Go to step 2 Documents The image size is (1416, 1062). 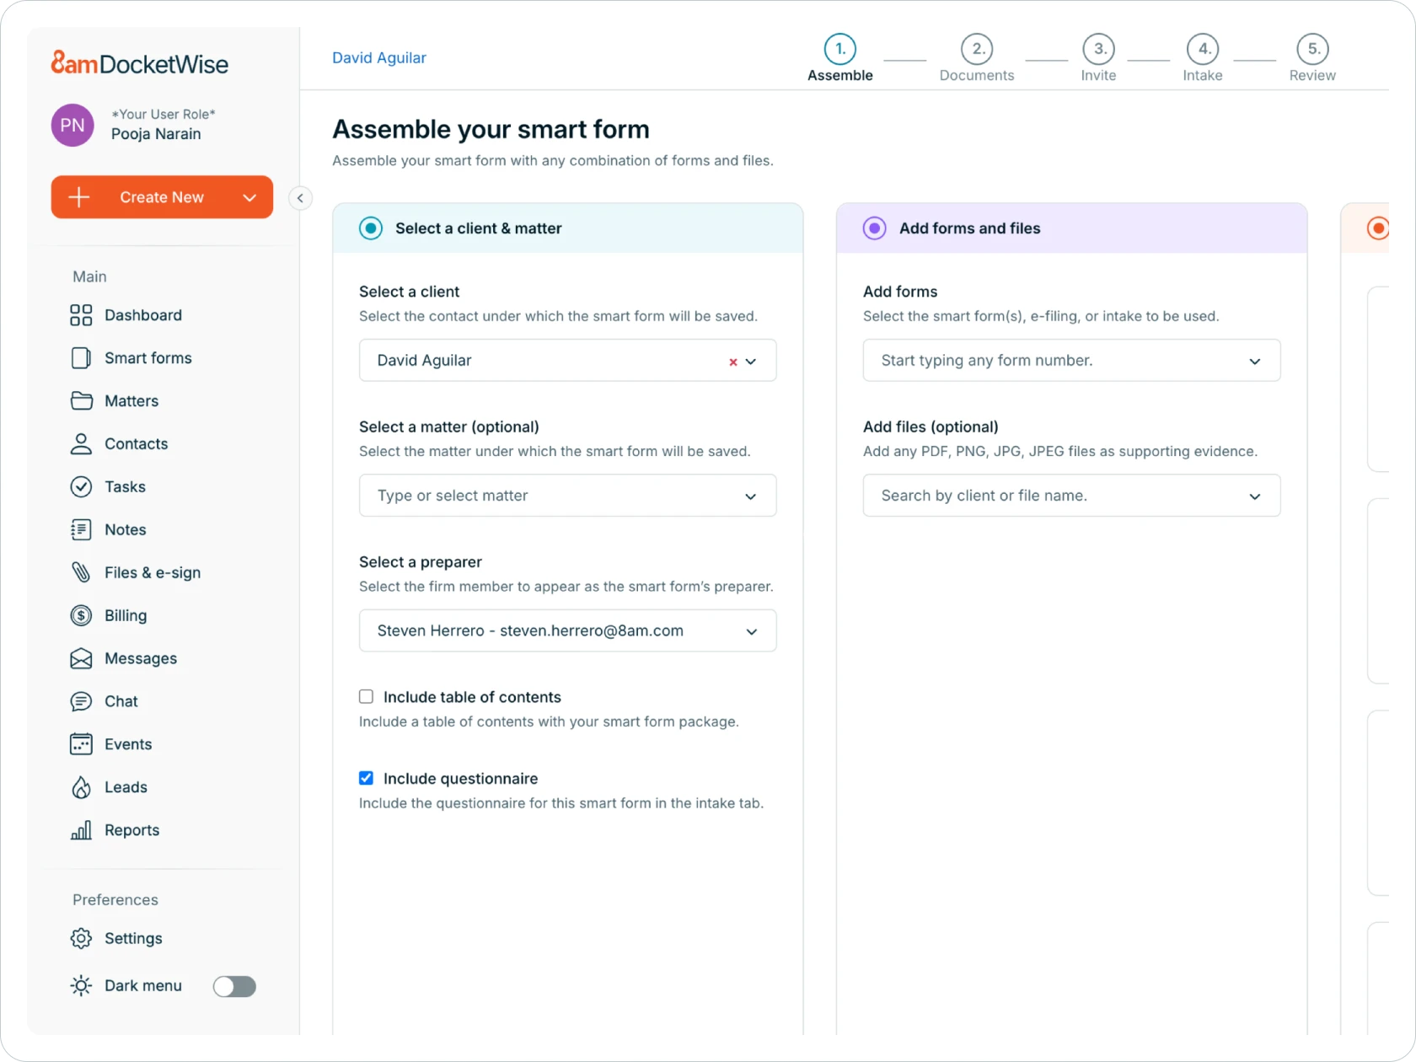tap(977, 58)
